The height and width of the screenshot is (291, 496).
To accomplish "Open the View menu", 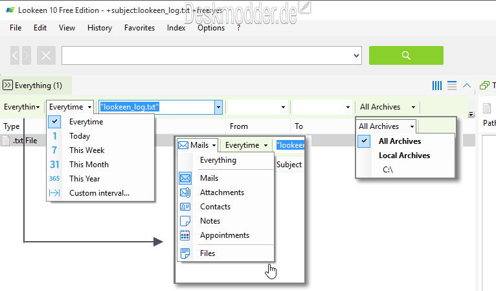I will click(67, 28).
